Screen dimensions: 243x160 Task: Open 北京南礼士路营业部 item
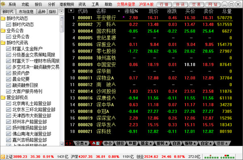(29, 104)
